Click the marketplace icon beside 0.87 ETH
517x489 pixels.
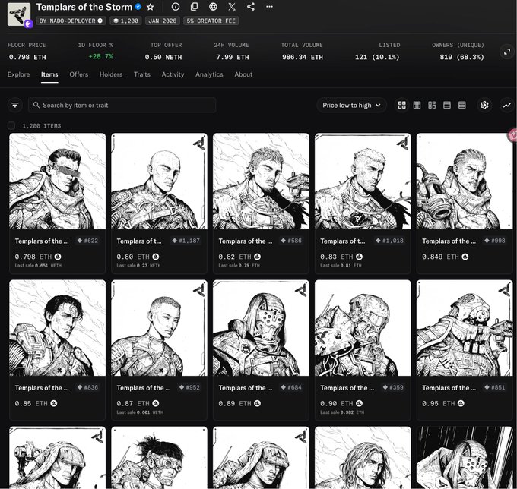click(156, 403)
